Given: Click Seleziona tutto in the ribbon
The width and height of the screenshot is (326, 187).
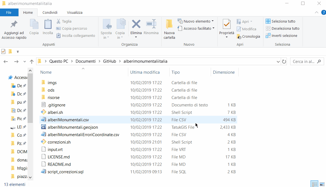Looking at the screenshot, I should 280,21.
